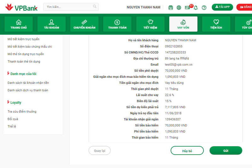
Task: Click the VPBank logo
Action: click(x=21, y=7)
